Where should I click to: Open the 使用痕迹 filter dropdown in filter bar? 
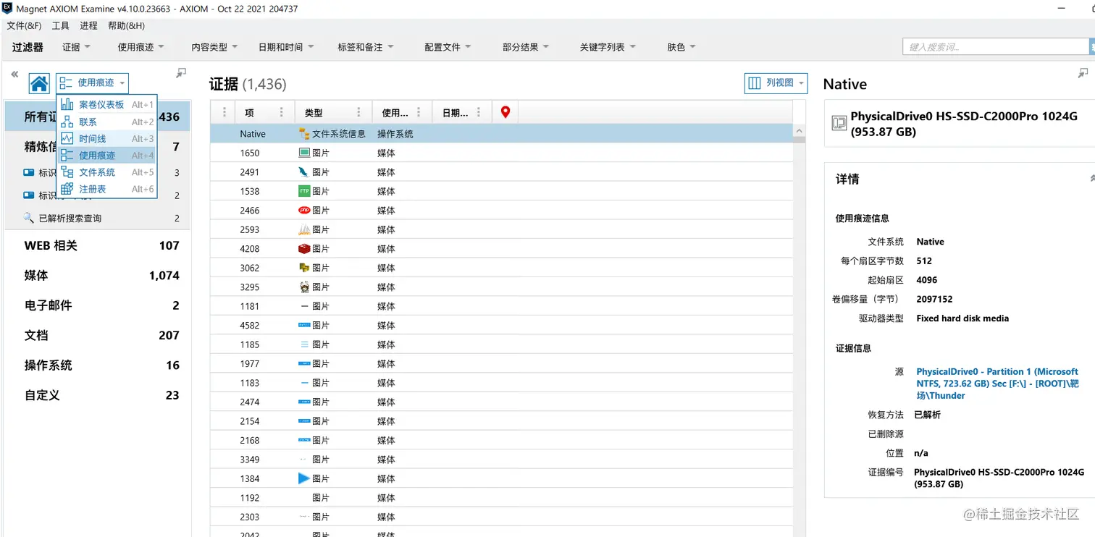[x=141, y=47]
